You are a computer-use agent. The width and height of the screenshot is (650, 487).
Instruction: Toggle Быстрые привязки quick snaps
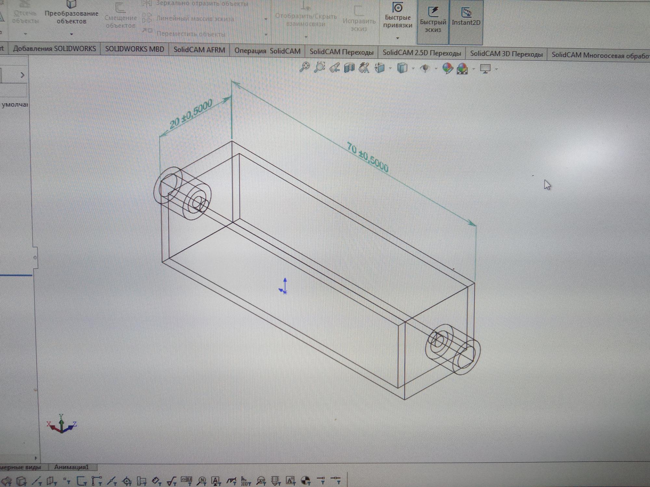point(397,18)
